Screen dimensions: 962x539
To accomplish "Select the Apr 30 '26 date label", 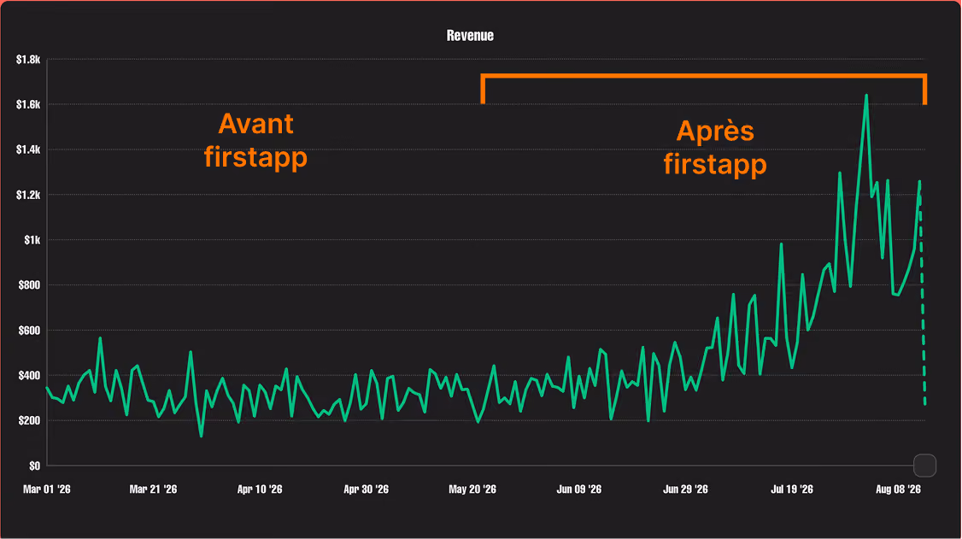I will click(367, 489).
